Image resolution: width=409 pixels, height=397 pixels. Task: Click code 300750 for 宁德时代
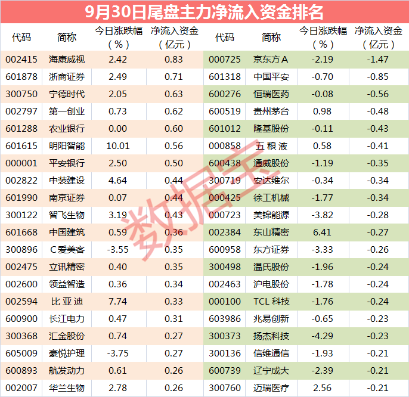[21, 94]
